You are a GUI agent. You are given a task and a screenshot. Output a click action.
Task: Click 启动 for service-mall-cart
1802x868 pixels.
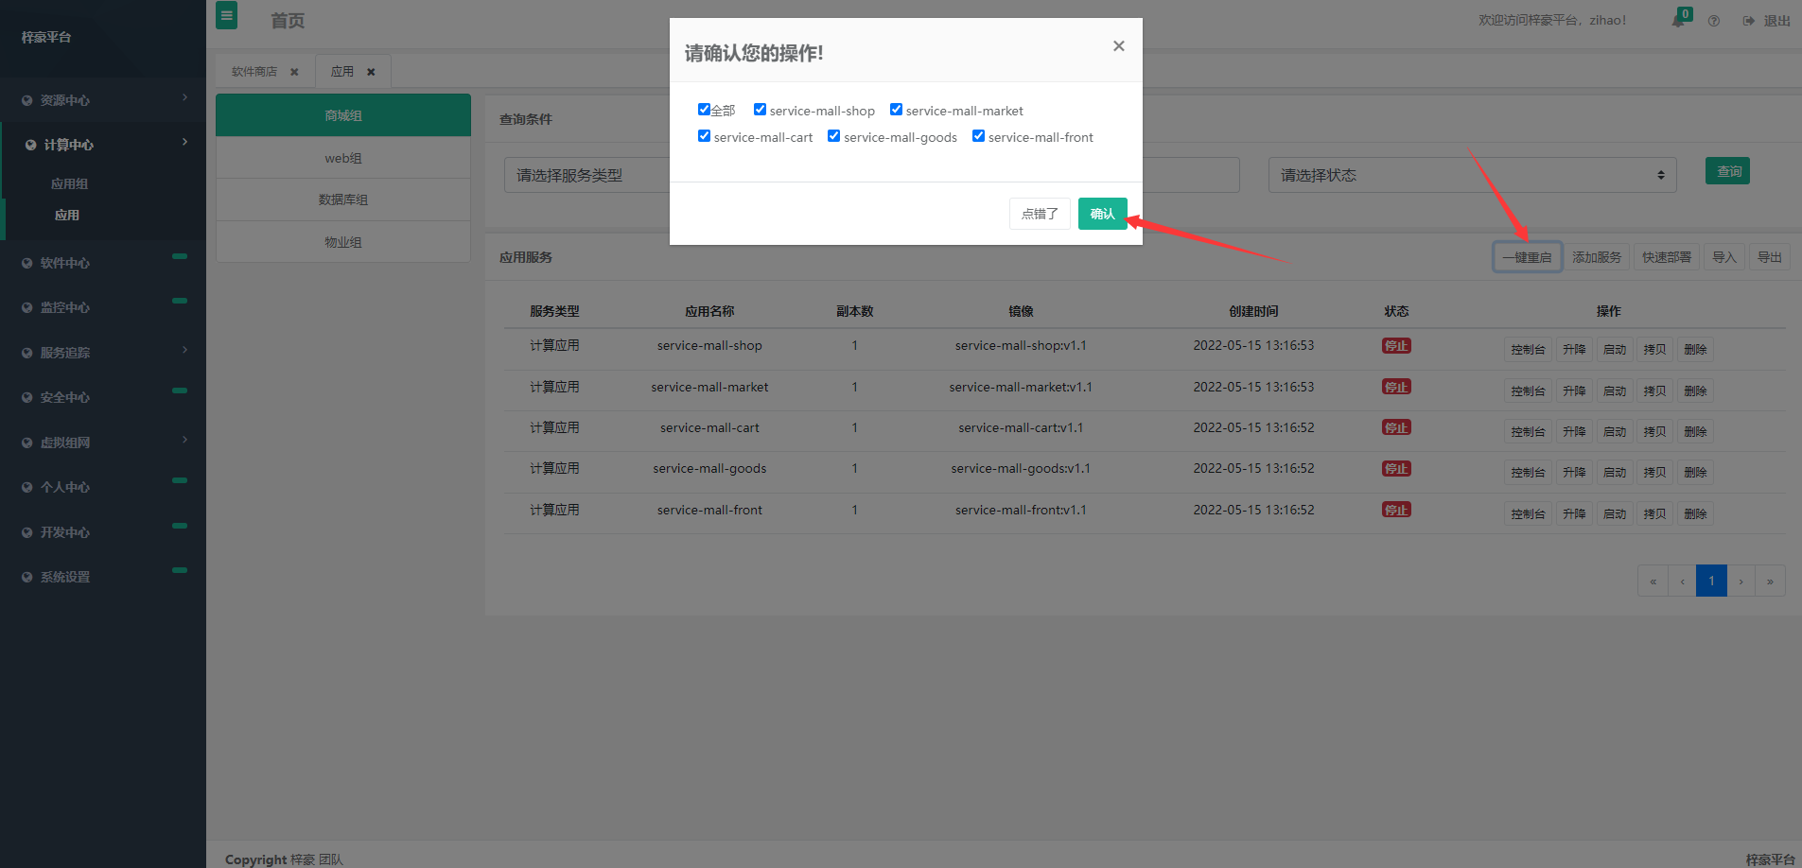pyautogui.click(x=1615, y=432)
